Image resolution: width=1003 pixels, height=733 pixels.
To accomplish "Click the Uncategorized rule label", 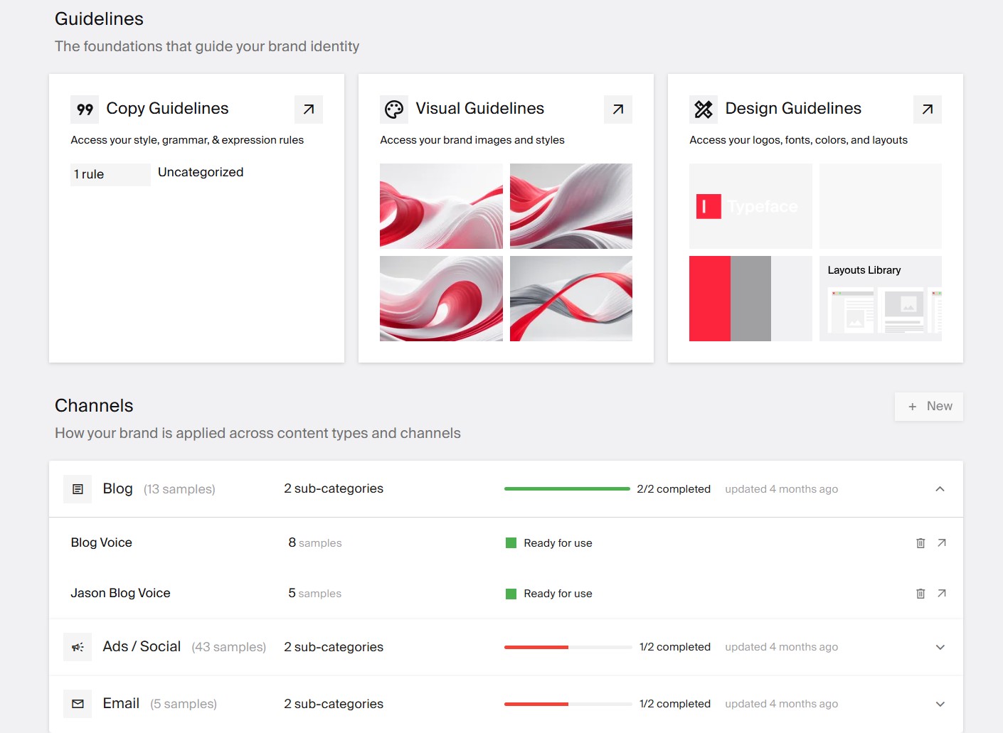I will pyautogui.click(x=201, y=172).
